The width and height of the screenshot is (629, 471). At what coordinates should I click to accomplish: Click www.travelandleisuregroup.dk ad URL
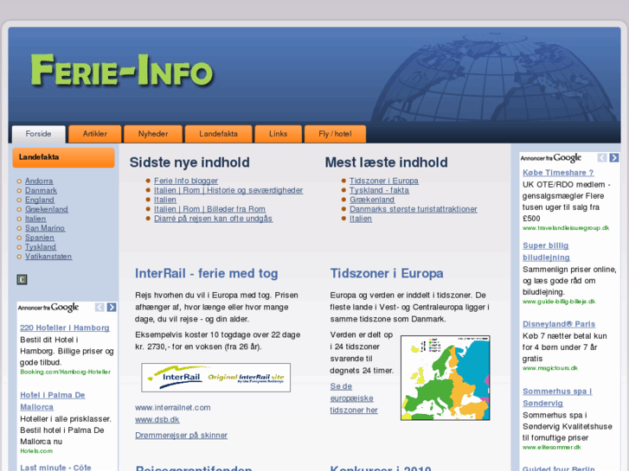point(566,228)
